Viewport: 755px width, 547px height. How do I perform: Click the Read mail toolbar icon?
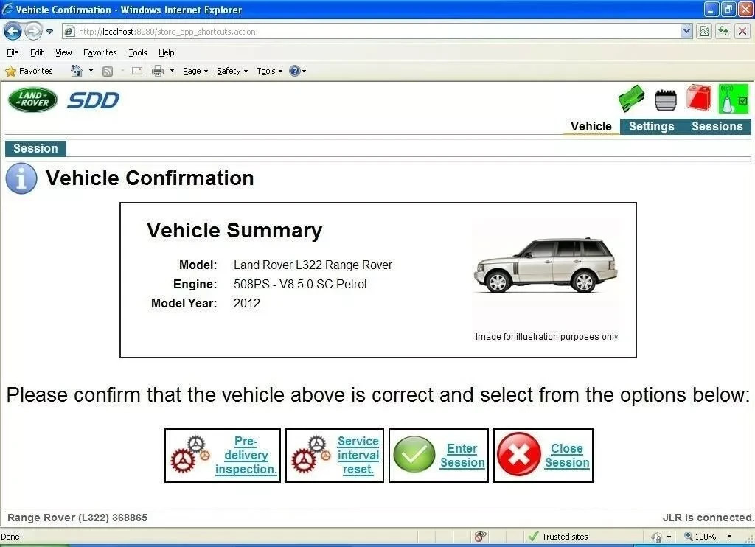point(136,71)
